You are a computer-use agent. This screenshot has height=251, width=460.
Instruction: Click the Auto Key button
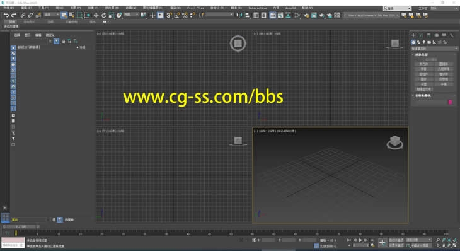click(x=396, y=240)
